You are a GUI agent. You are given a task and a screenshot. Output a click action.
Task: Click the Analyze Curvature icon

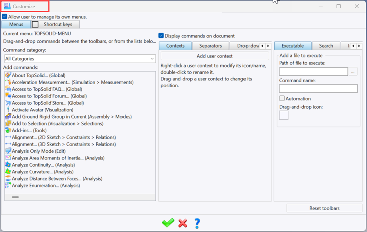pos(8,172)
